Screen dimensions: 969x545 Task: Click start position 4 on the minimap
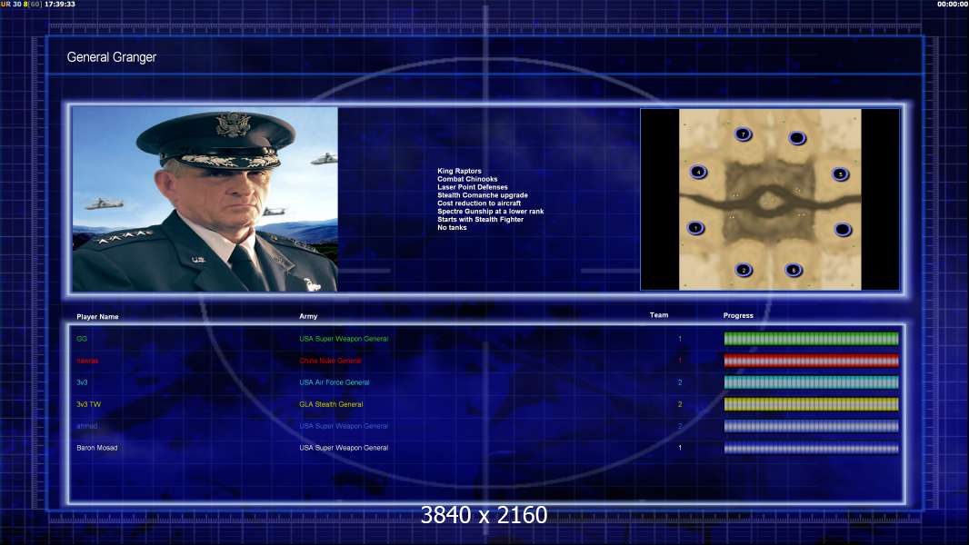(x=698, y=172)
